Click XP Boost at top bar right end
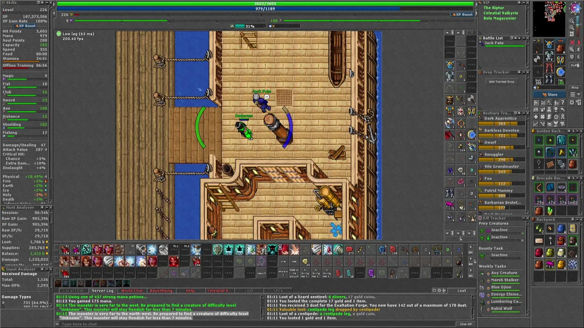This screenshot has width=584, height=328. coord(462,15)
